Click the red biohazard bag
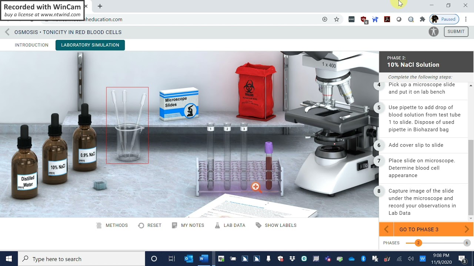 [x=256, y=92]
